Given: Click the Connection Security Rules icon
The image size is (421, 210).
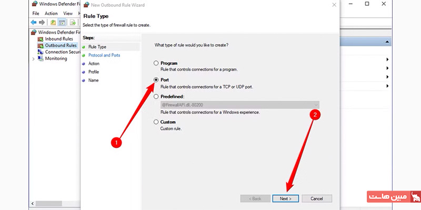Looking at the screenshot, I should pyautogui.click(x=41, y=52).
